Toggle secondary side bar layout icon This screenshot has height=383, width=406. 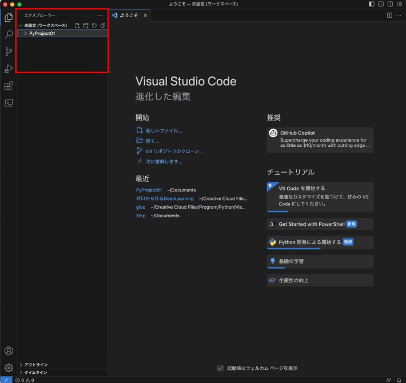(x=390, y=4)
